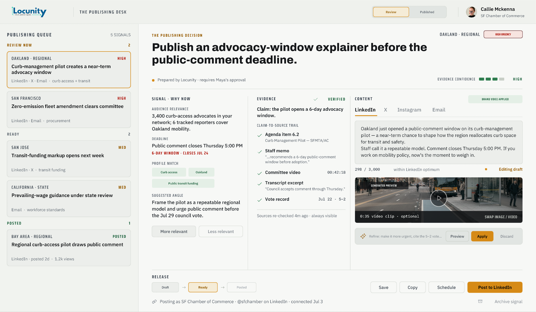Click Swap Image / Video
The width and height of the screenshot is (536, 312).
point(501,217)
